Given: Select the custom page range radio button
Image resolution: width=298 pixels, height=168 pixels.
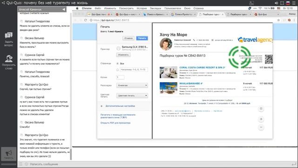Looking at the screenshot, I should click(117, 70).
